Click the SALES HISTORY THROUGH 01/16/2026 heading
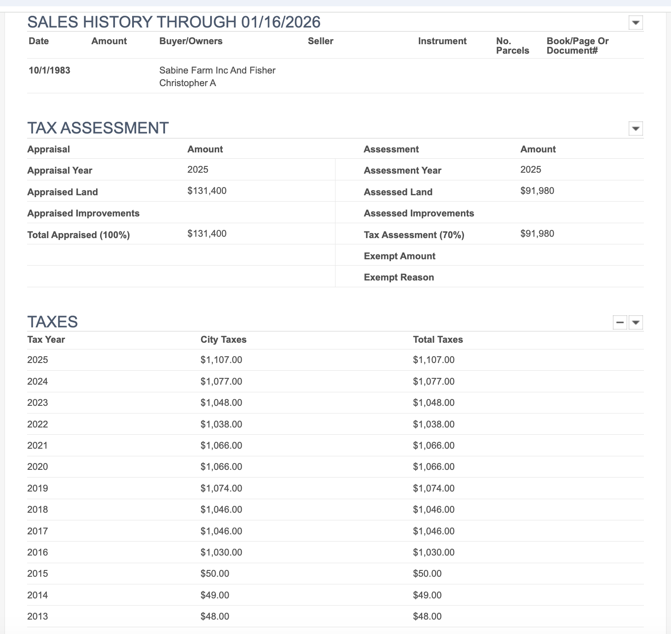 coord(175,21)
